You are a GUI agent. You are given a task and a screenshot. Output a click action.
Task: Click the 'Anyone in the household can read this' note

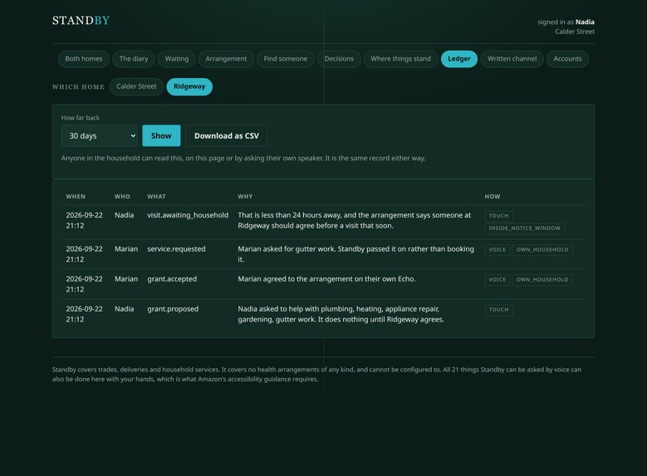click(243, 158)
